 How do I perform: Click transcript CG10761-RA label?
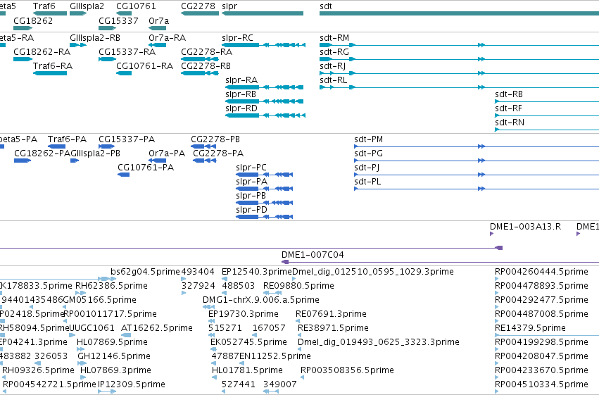click(x=145, y=66)
